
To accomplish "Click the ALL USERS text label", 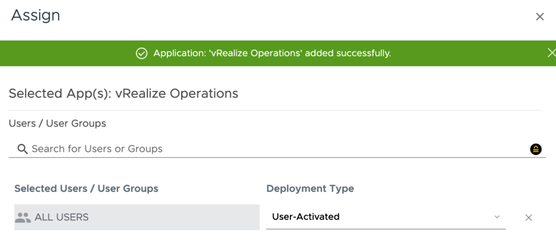I will 61,217.
